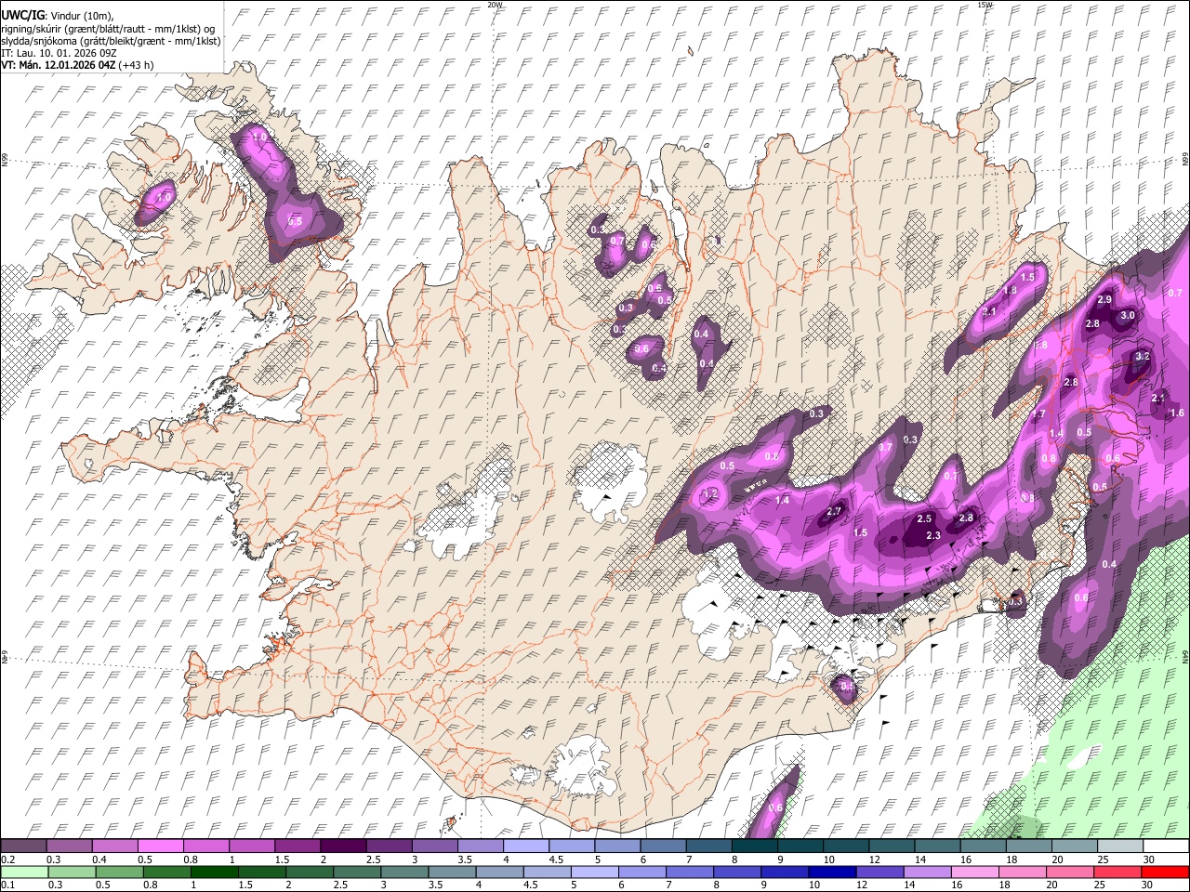Click the 1.7 snowfall value on the map
Image resolution: width=1190 pixels, height=892 pixels.
[x=1038, y=414]
